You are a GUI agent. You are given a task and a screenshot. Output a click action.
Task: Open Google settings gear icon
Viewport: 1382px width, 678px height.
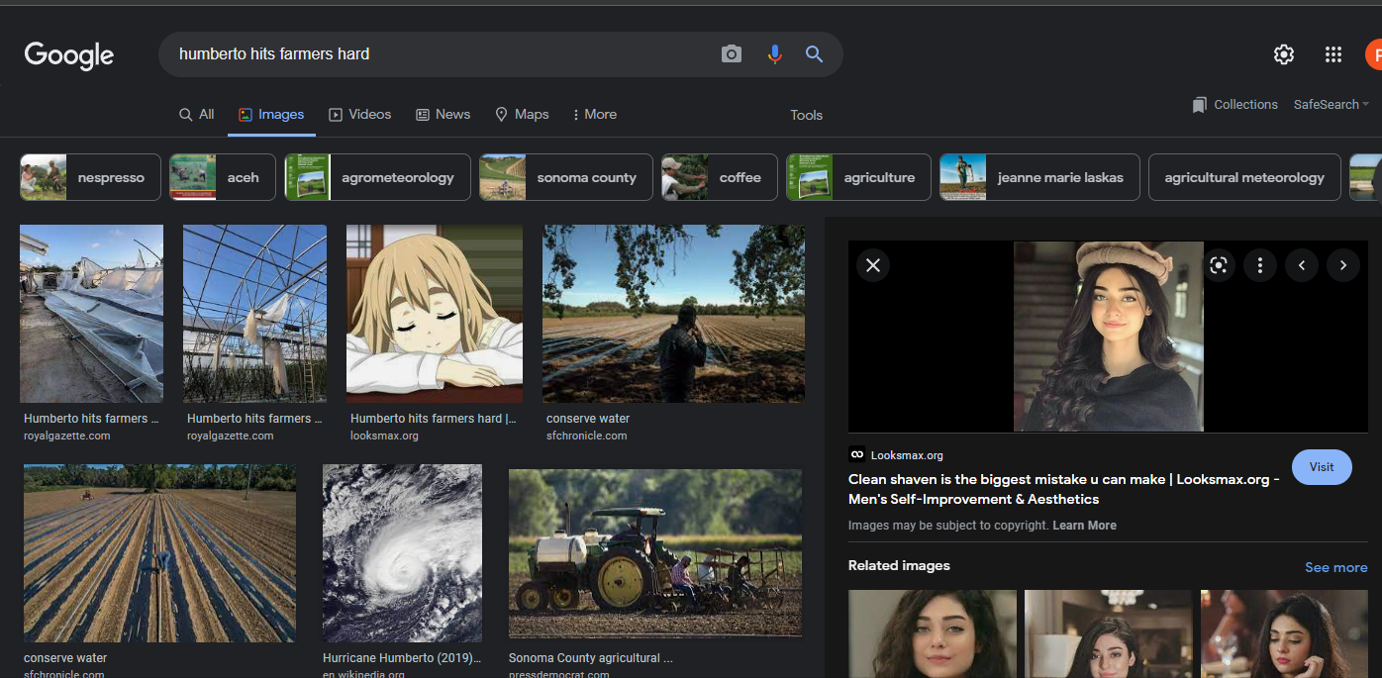[x=1284, y=54]
